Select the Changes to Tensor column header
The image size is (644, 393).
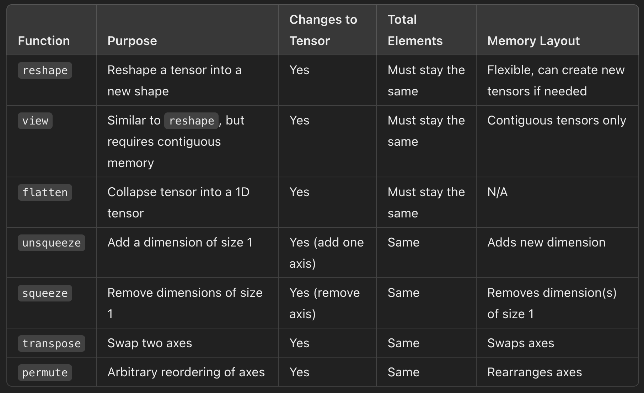pyautogui.click(x=323, y=30)
